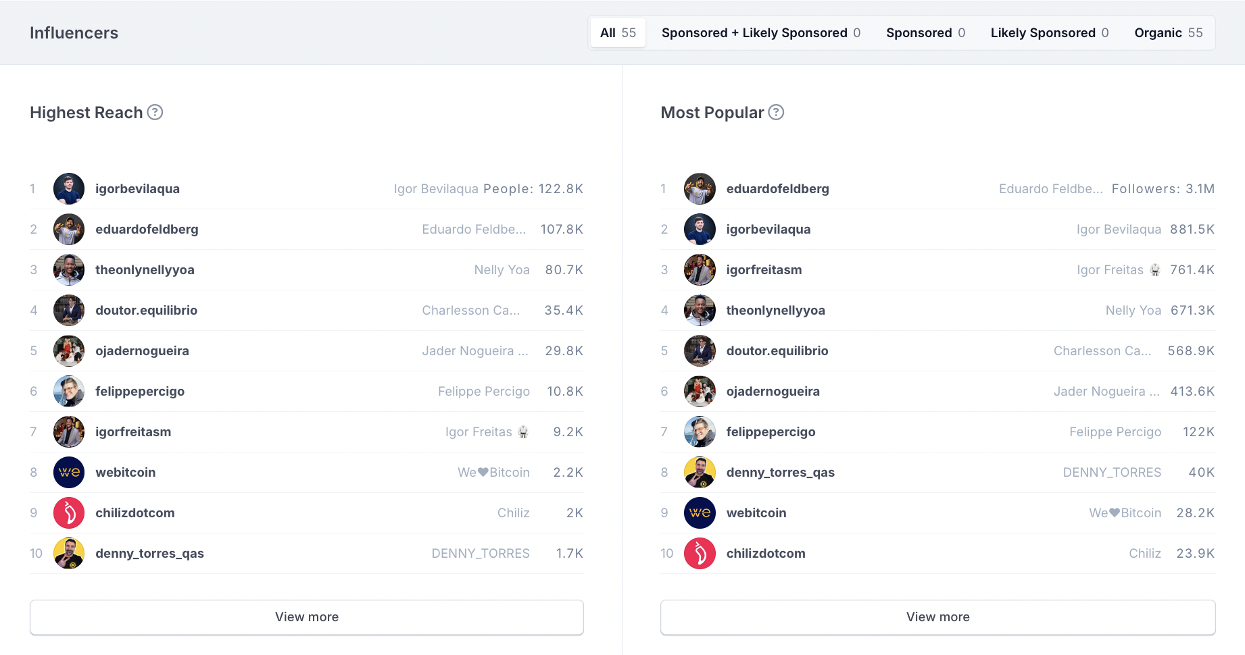Click felippepercigo avatar in Most Popular list
This screenshot has width=1245, height=655.
pyautogui.click(x=700, y=432)
